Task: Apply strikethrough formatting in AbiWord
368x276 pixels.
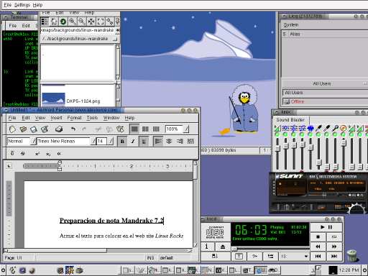Action: [23, 154]
